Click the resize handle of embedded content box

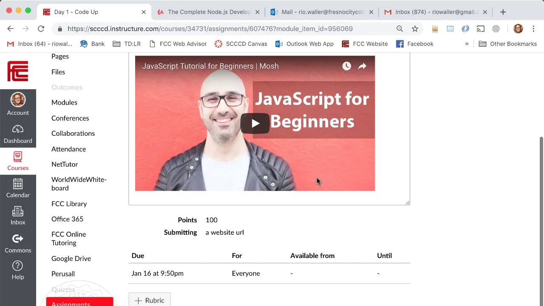(x=408, y=203)
